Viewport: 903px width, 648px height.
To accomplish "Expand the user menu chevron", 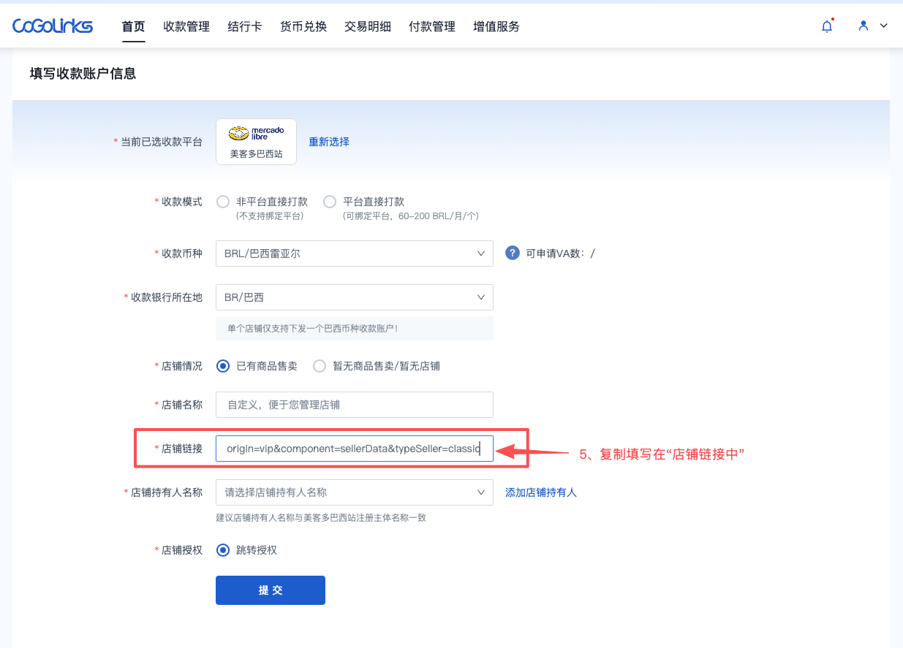I will tap(883, 26).
